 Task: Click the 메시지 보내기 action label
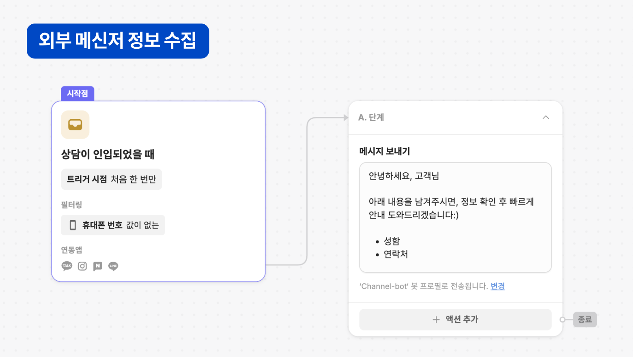click(385, 151)
